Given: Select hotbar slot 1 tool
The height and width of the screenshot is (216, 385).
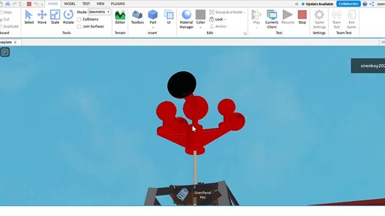Looking at the screenshot, I should tap(182, 194).
